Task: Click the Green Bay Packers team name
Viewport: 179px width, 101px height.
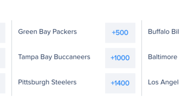Action: pos(47,32)
